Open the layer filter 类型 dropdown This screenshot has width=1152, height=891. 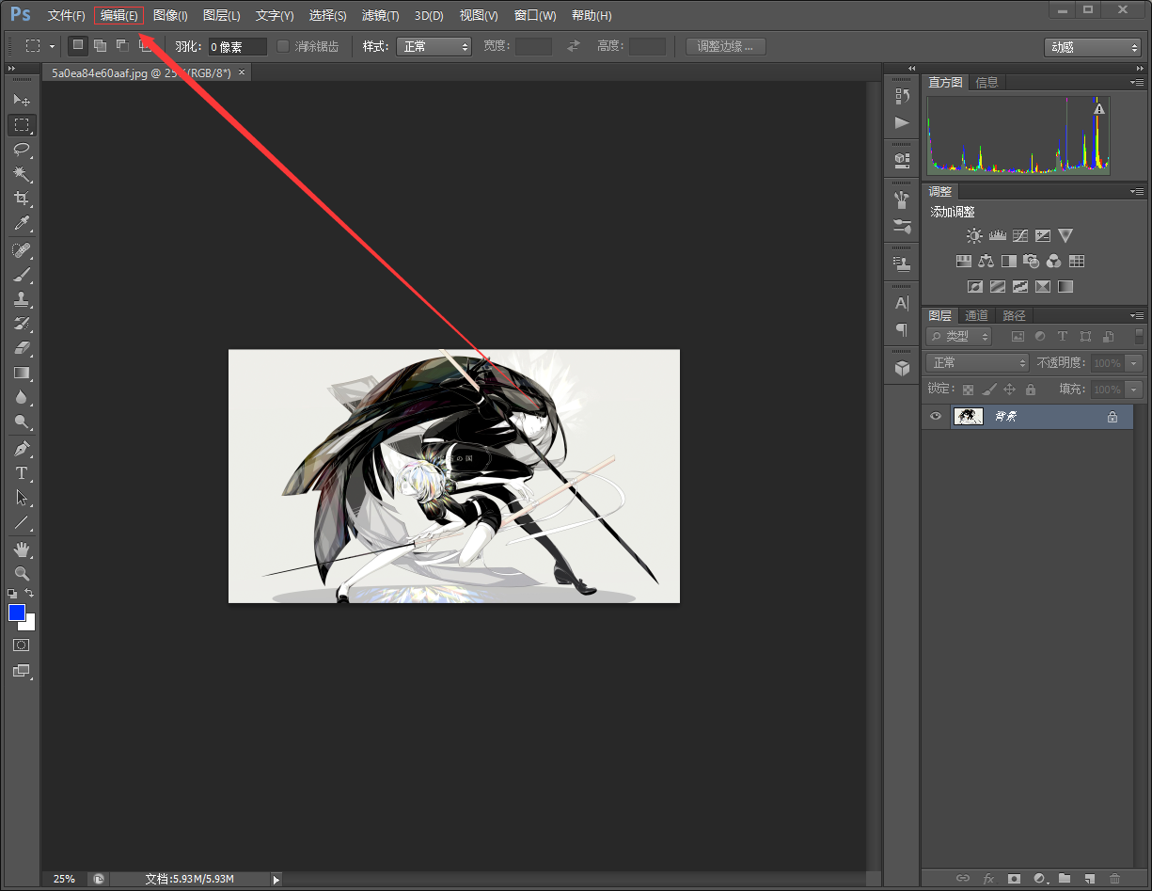(x=959, y=337)
